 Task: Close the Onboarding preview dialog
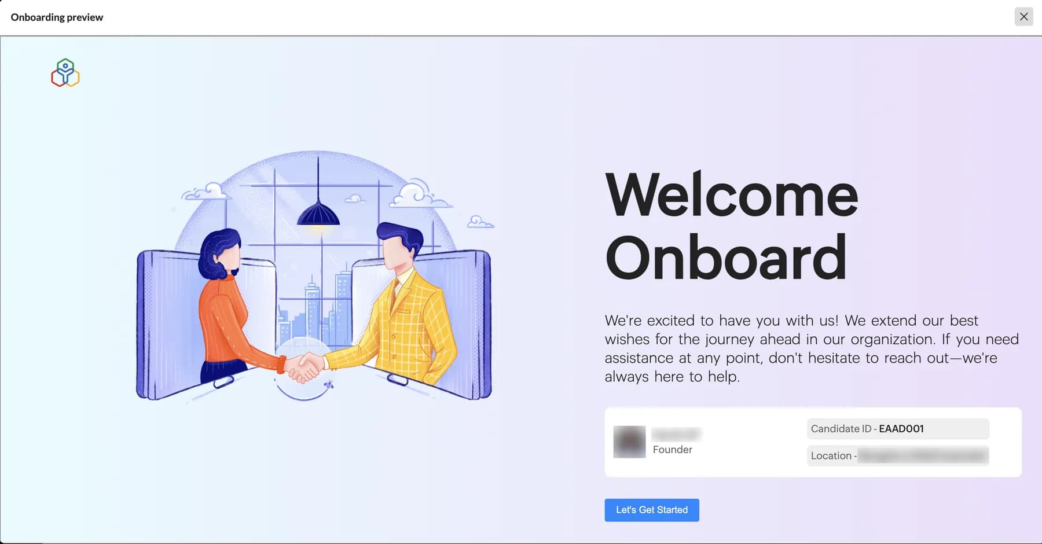[x=1023, y=17]
